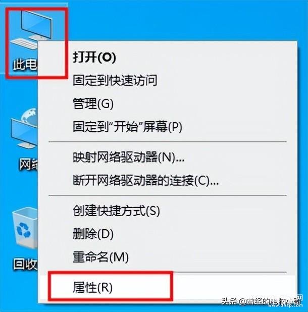The height and width of the screenshot is (312, 308).
Task: Click the recycle arrows on the bin
Action: (x=23, y=230)
